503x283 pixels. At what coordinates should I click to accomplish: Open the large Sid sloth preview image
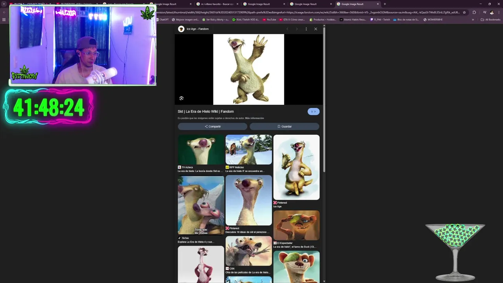click(x=248, y=69)
